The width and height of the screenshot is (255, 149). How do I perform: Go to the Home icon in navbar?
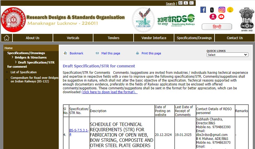(x=6, y=38)
